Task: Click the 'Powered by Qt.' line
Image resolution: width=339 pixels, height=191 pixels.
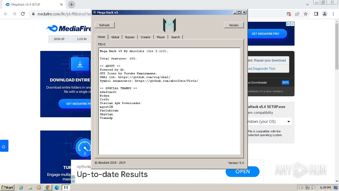Action: click(113, 70)
